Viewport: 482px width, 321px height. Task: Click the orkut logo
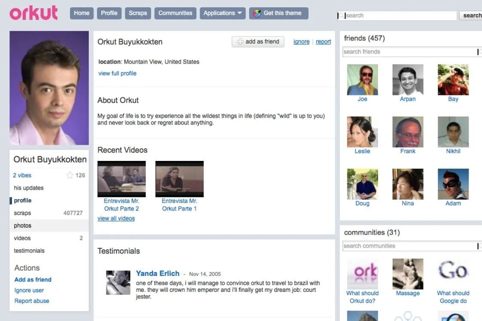click(33, 13)
